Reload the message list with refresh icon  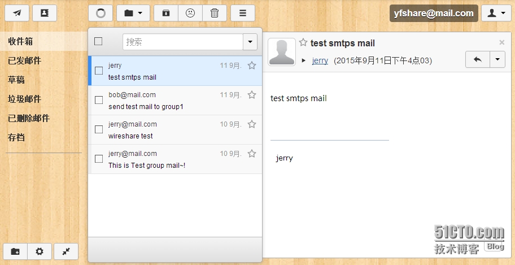(x=101, y=13)
